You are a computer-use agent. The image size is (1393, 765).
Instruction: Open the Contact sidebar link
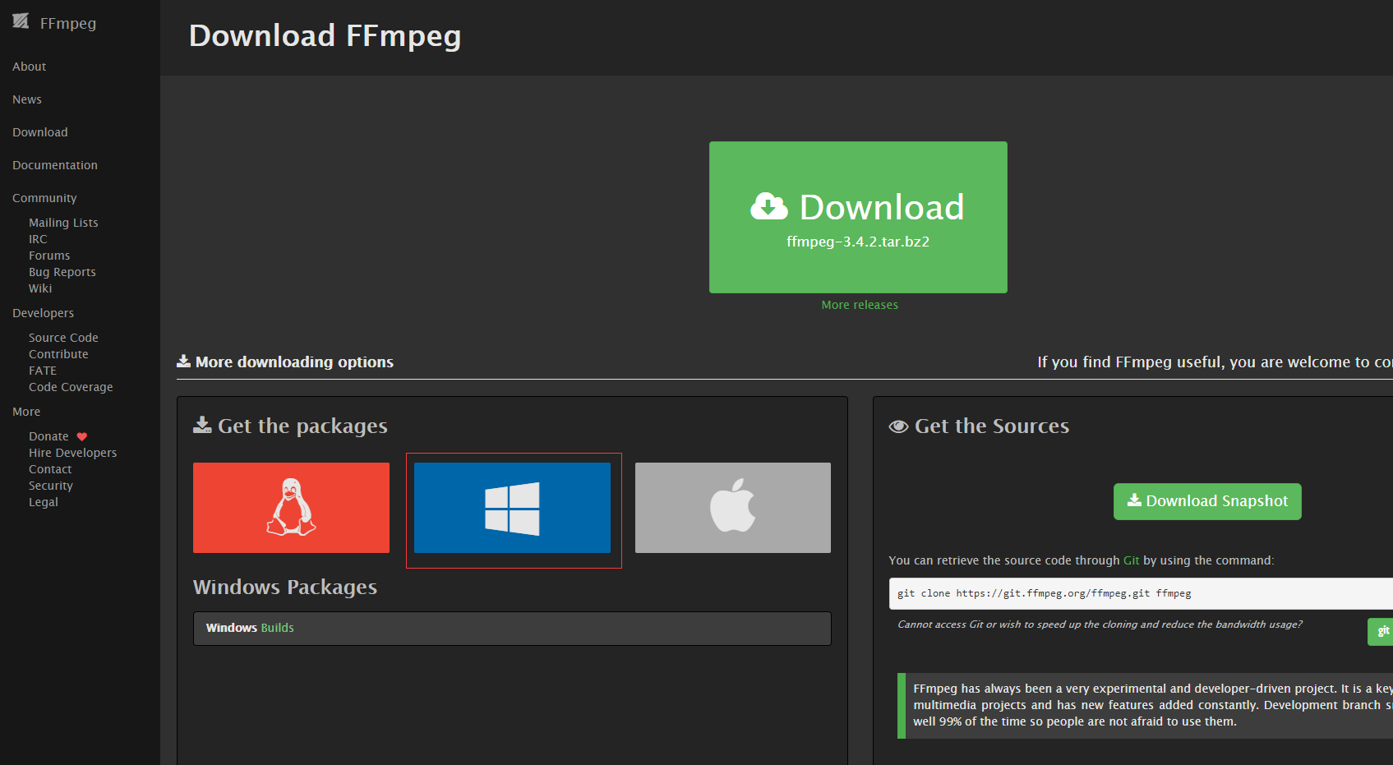[x=50, y=469]
